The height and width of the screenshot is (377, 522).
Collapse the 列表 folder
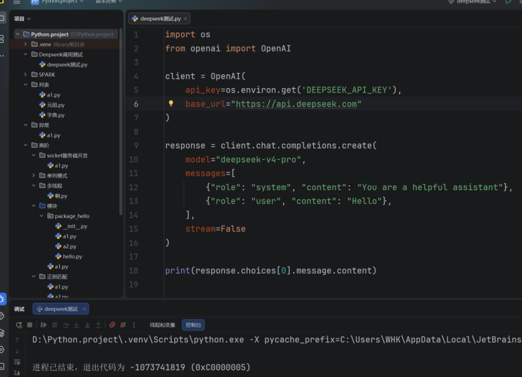tap(26, 84)
